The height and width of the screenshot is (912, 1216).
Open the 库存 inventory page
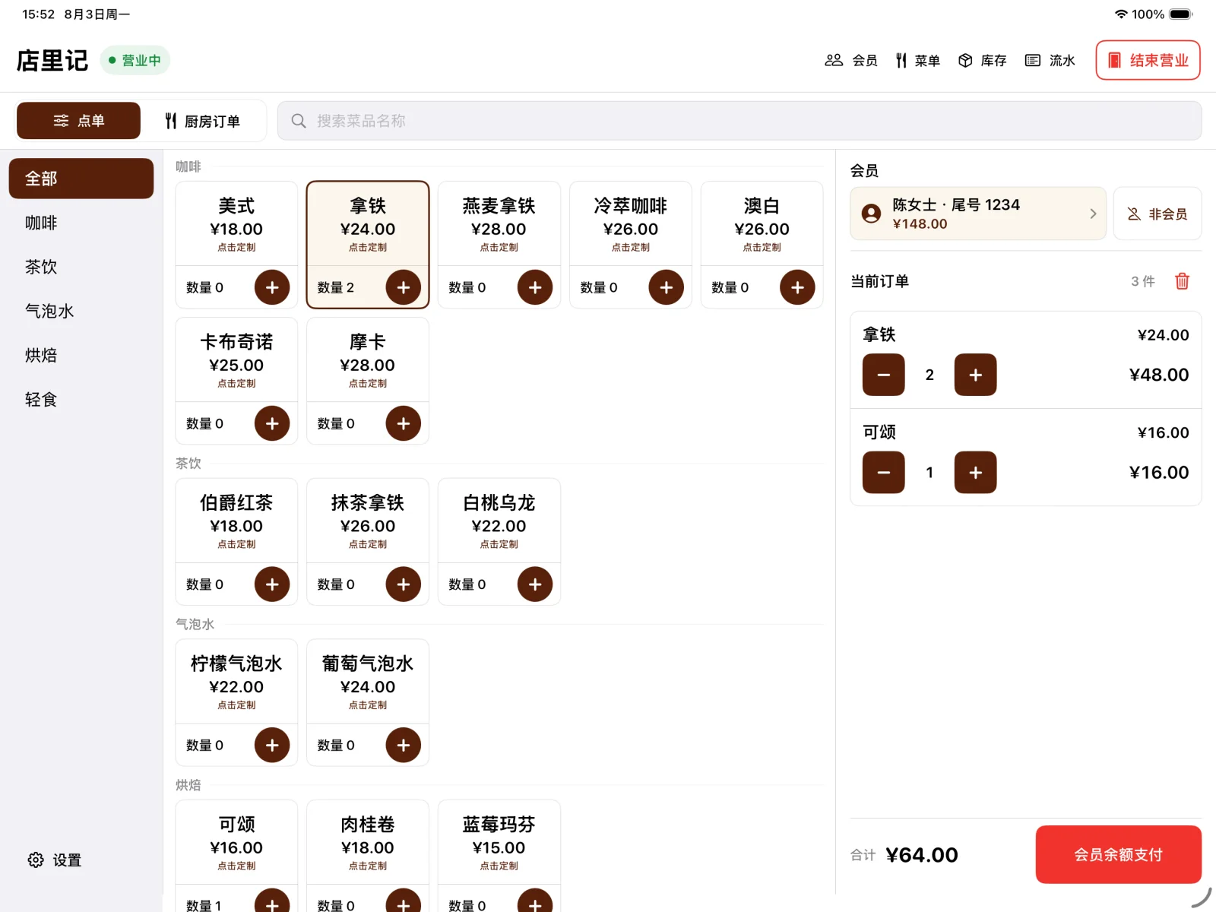982,60
